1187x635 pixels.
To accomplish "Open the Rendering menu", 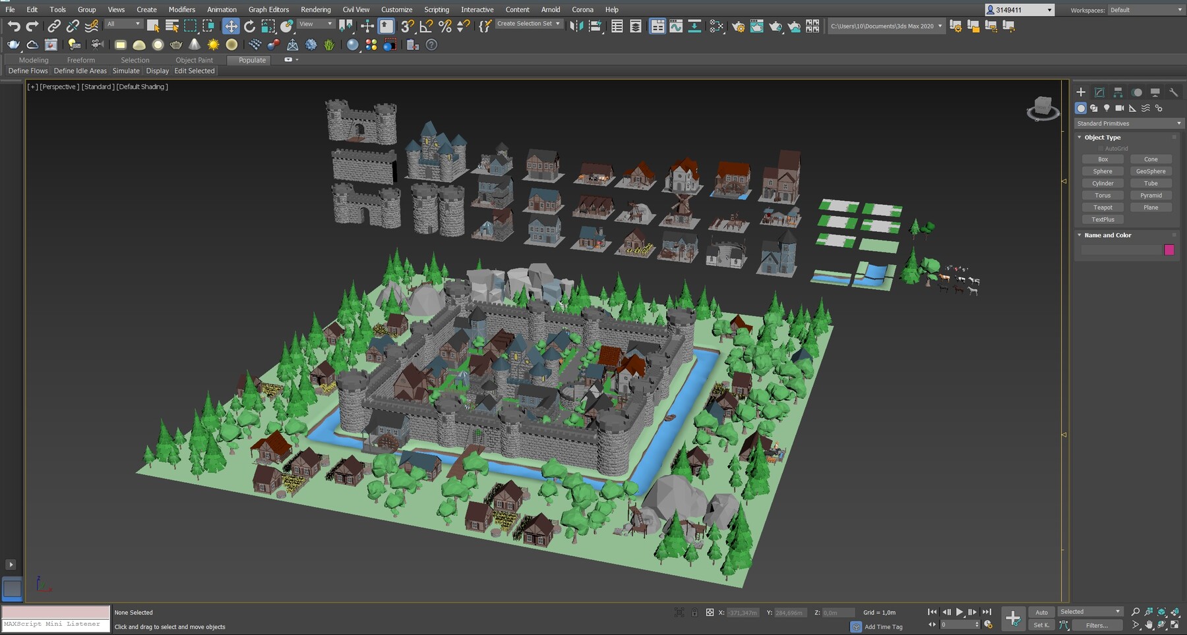I will [x=315, y=9].
